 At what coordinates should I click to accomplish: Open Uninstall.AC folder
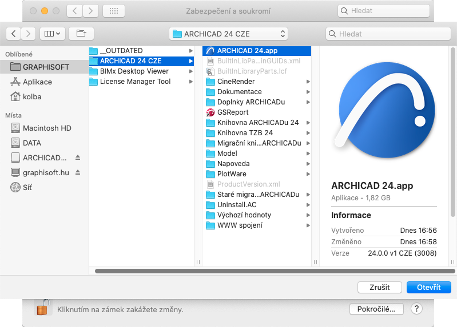pyautogui.click(x=257, y=205)
